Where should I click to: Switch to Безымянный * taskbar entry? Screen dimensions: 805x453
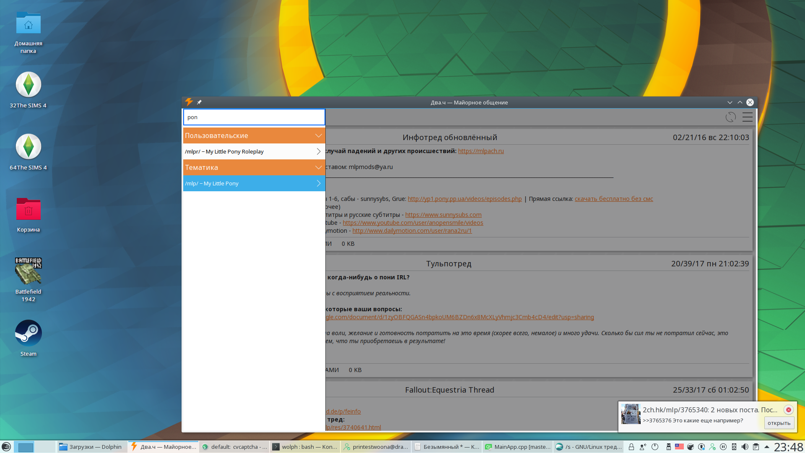(x=447, y=447)
